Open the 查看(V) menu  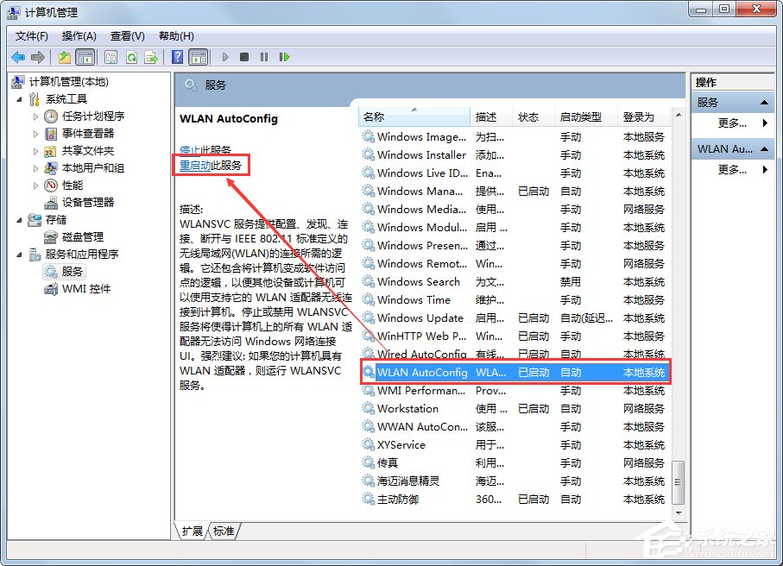pos(125,35)
